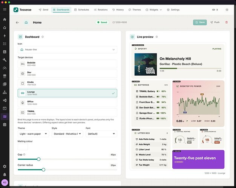Click the red delete trash icon

point(226,23)
